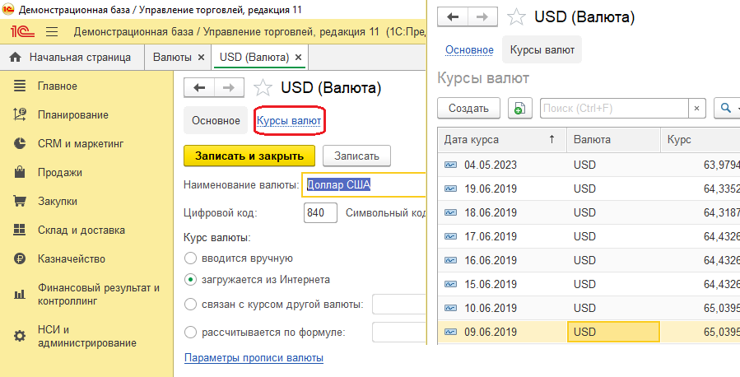
Task: Switch to the Валюты tab
Action: pos(172,58)
